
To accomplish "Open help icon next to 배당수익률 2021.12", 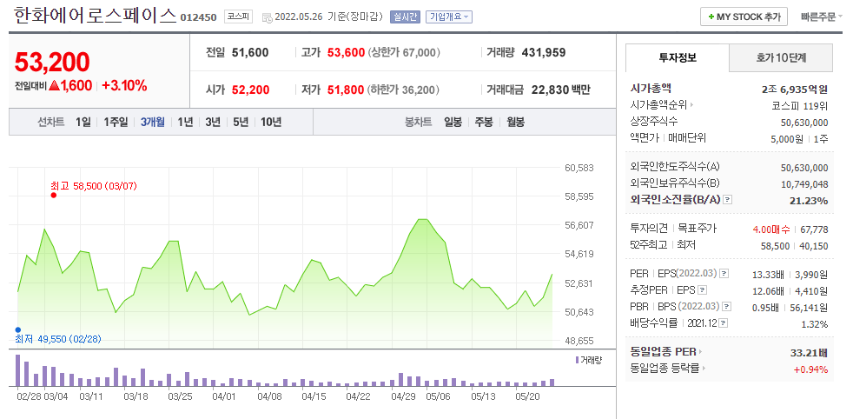I will [723, 323].
